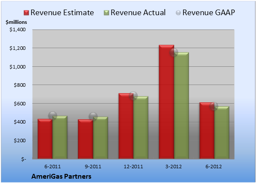This screenshot has width=256, height=183.
Task: Click the '$800' axis value
Action: [20, 85]
